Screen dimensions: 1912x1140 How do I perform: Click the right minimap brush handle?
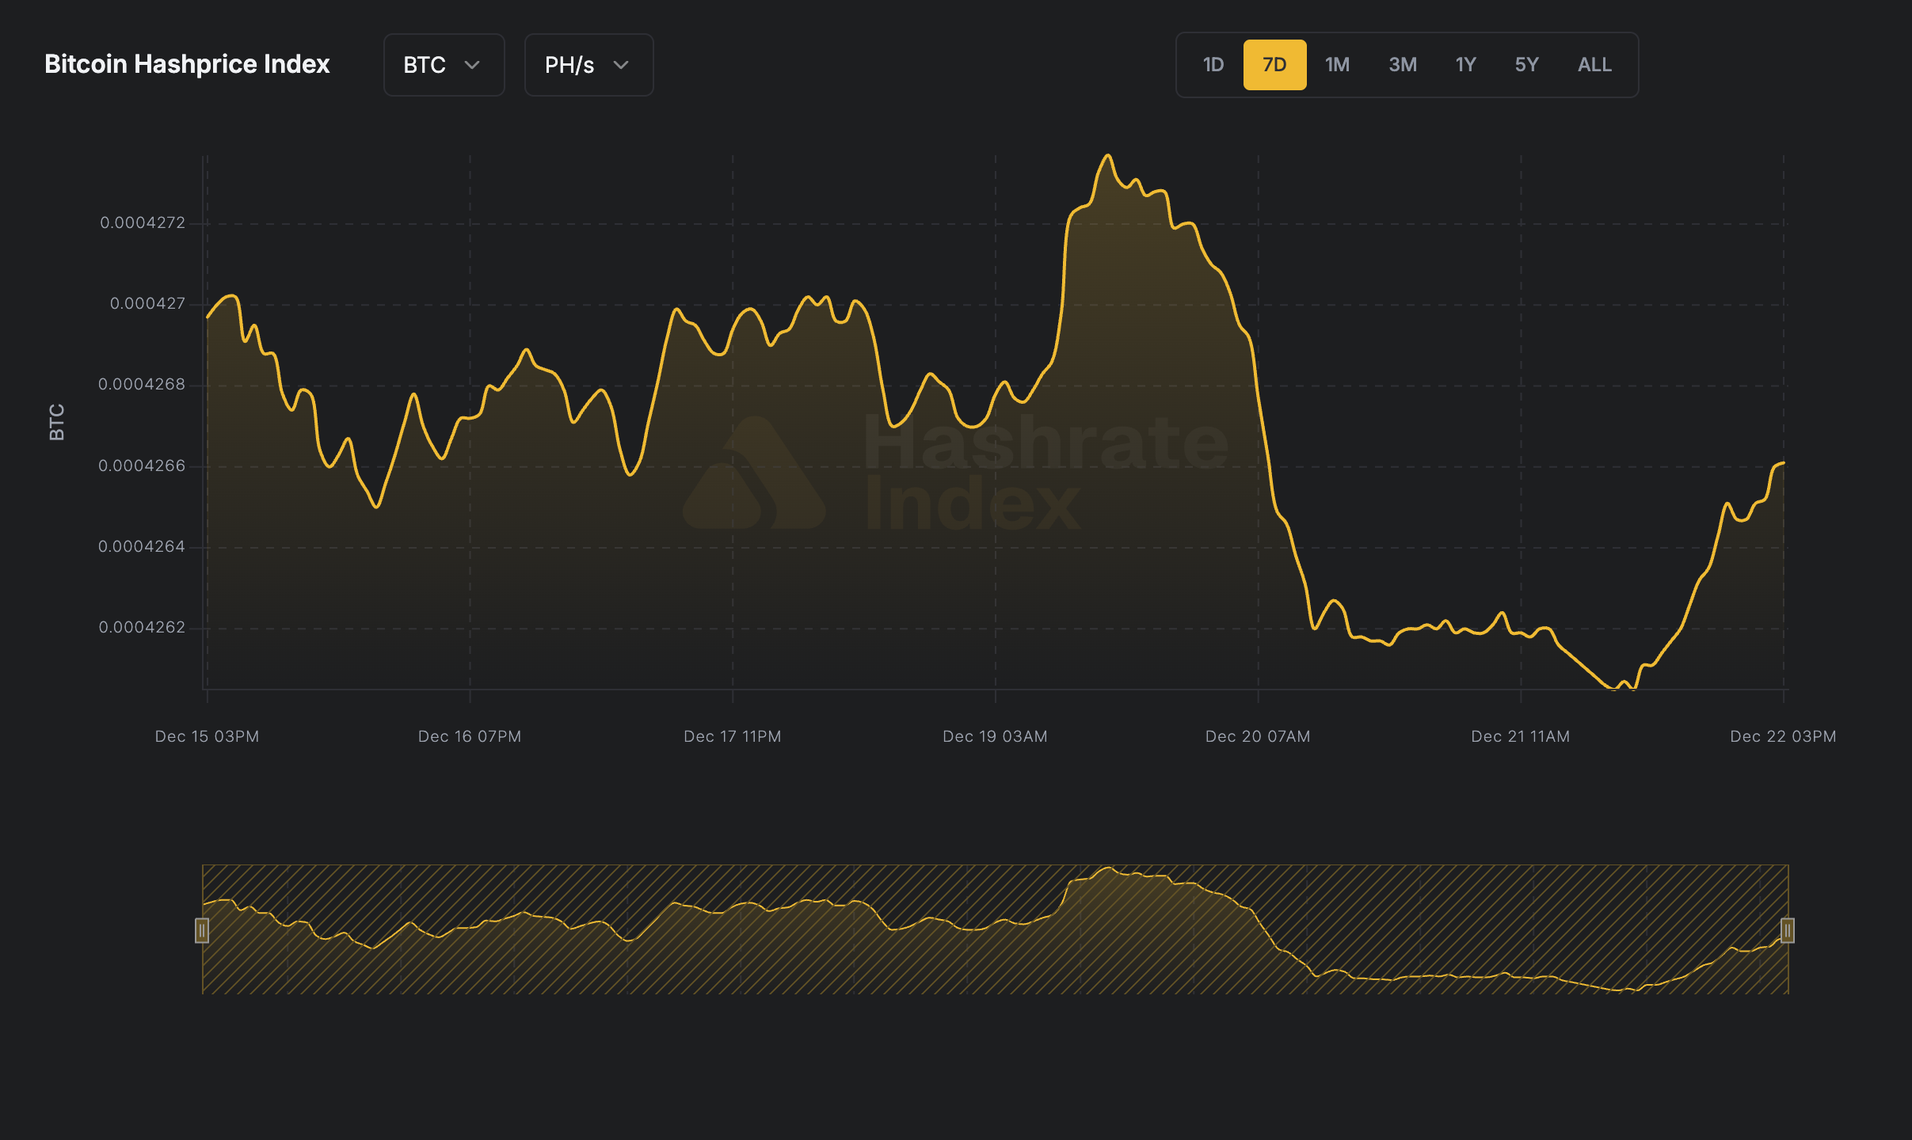[x=1788, y=932]
